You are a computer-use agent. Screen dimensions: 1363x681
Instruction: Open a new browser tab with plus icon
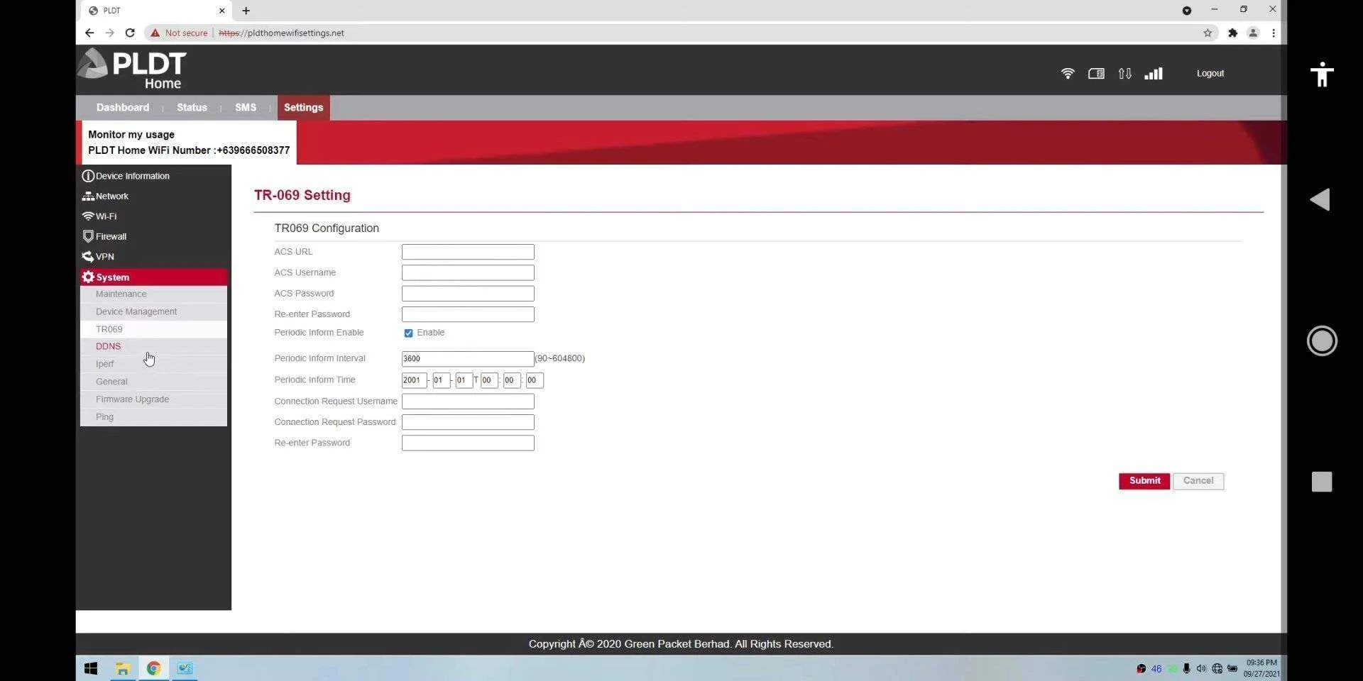click(246, 11)
